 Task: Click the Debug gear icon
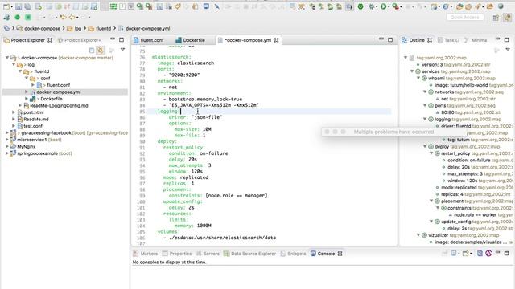(x=372, y=6)
